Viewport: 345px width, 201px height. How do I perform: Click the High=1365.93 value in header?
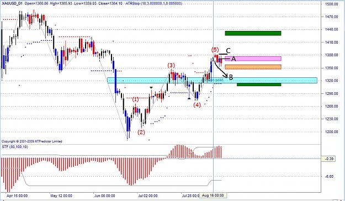61,3
